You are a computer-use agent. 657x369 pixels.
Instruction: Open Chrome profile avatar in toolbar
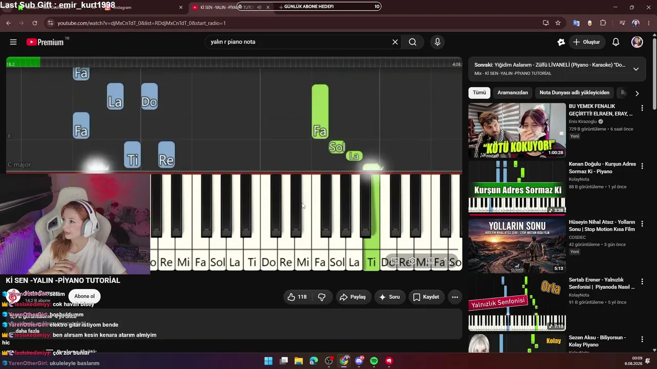pyautogui.click(x=636, y=23)
